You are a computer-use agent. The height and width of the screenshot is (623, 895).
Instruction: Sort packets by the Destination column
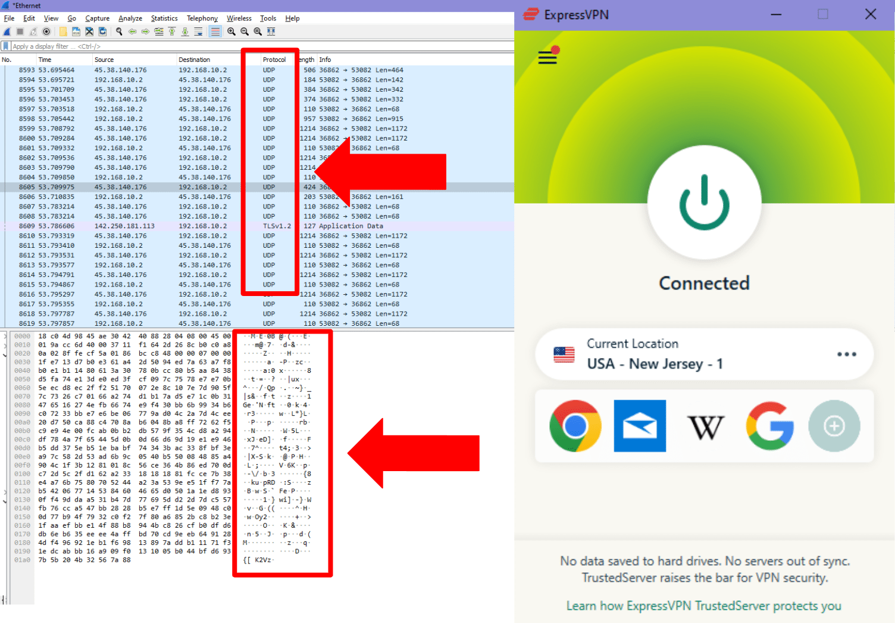218,60
